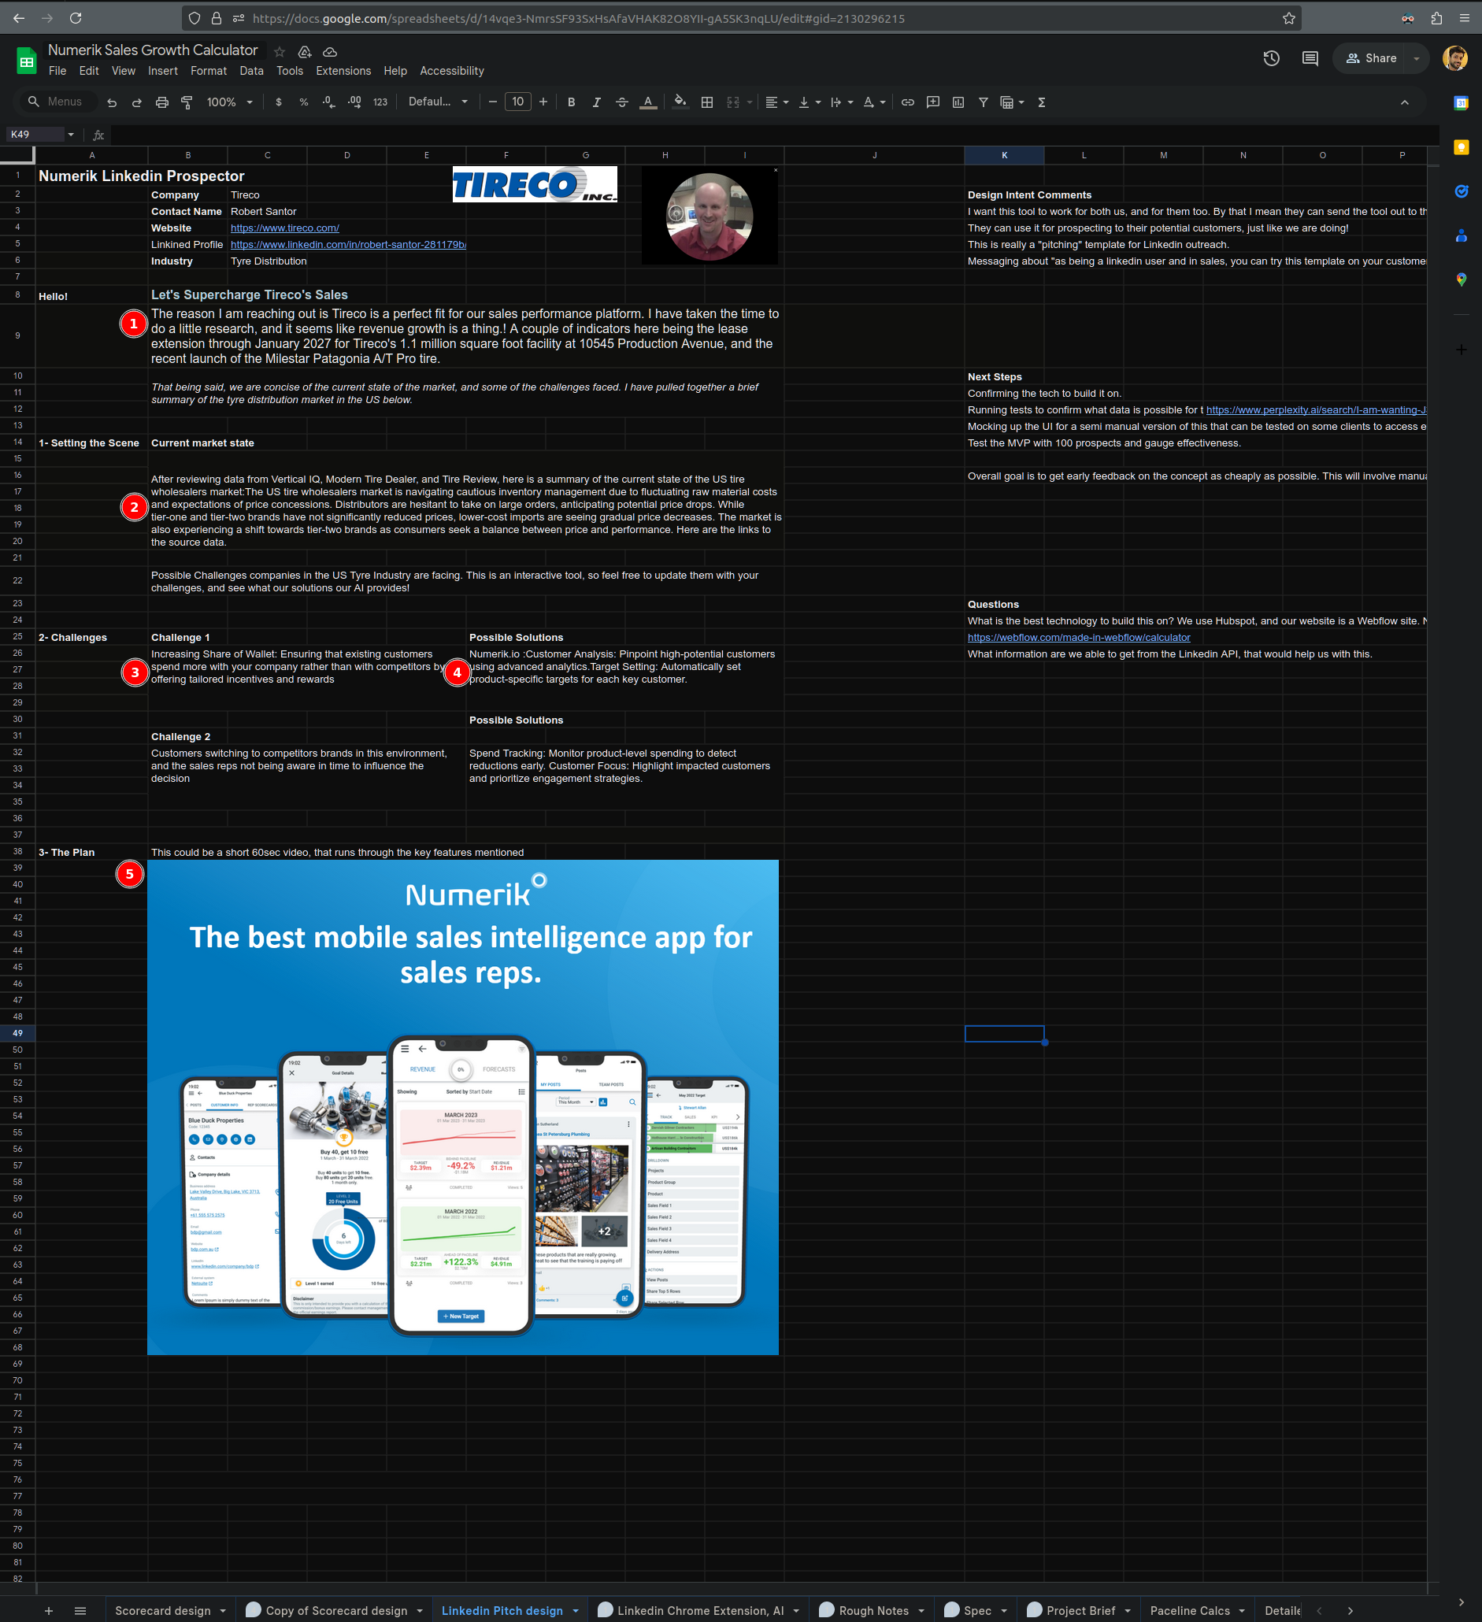This screenshot has height=1622, width=1482.
Task: Check the cloud document status icon
Action: pos(330,51)
